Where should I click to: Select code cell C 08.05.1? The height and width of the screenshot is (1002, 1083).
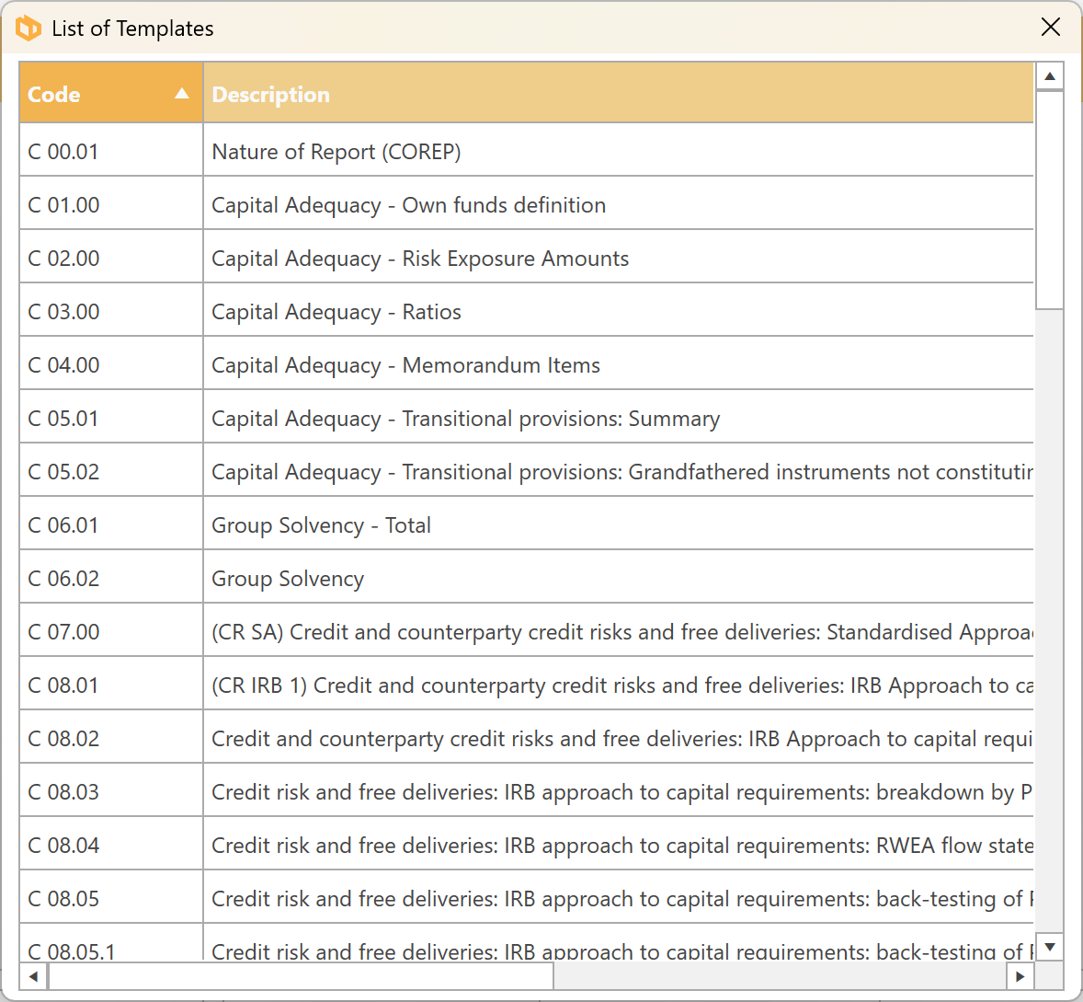[111, 943]
